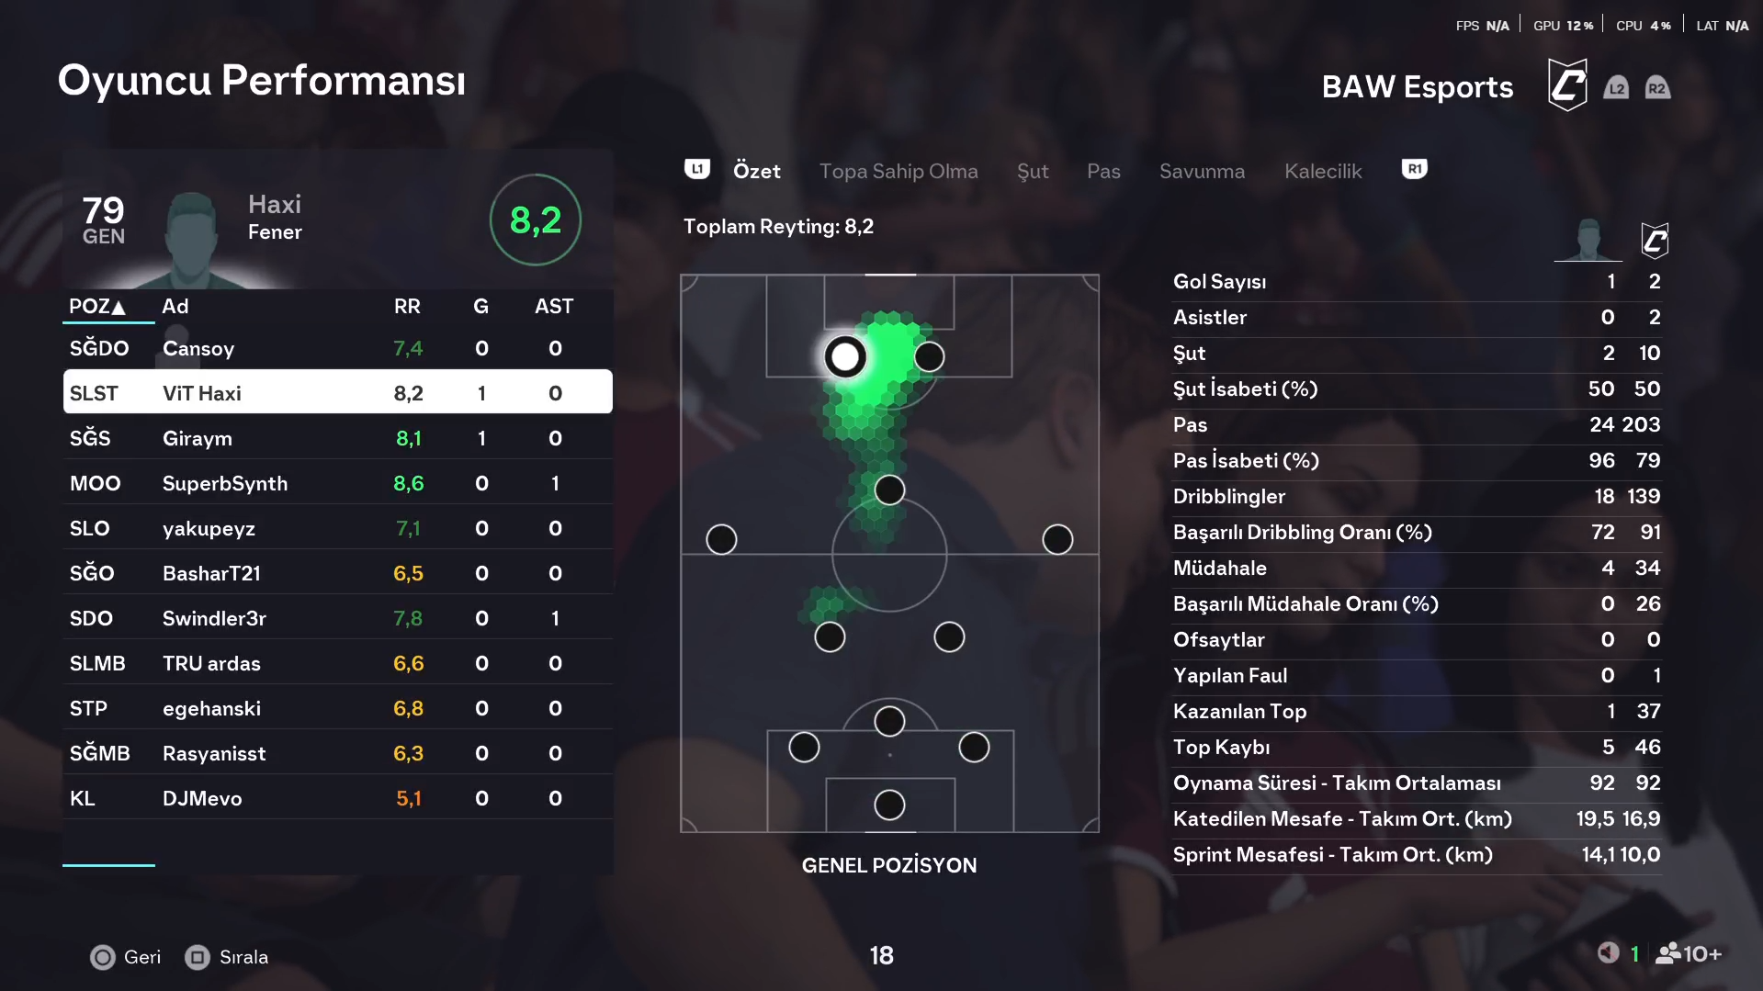Click the team crest above stats column
The image size is (1763, 991).
pyautogui.click(x=1654, y=241)
